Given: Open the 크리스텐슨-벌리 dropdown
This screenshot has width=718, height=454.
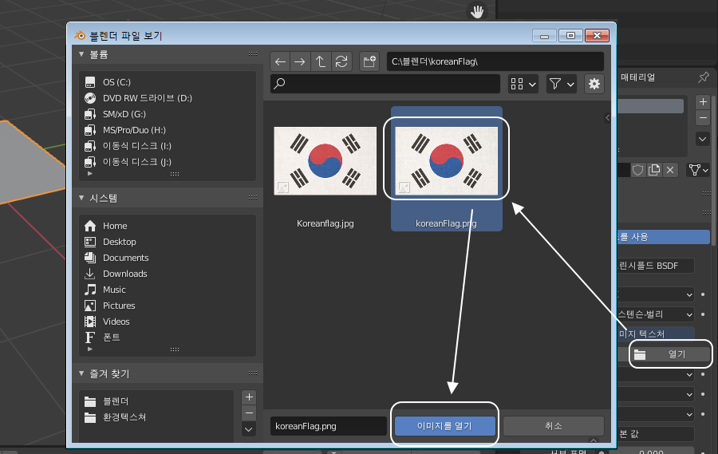Looking at the screenshot, I should tap(656, 314).
